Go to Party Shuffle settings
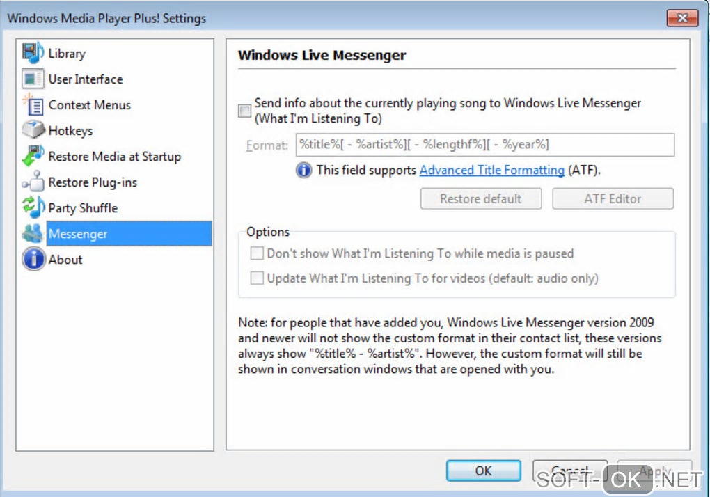Image resolution: width=710 pixels, height=497 pixels. (x=83, y=208)
